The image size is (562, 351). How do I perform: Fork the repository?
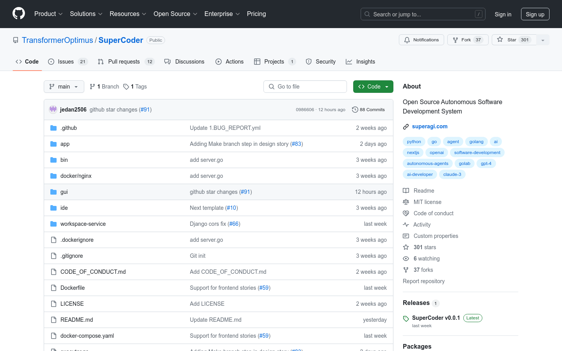point(468,40)
